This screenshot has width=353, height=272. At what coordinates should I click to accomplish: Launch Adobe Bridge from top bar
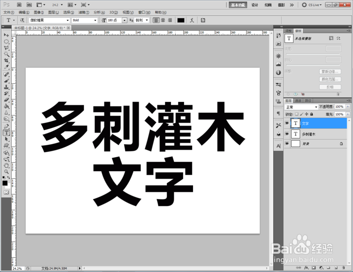(x=19, y=5)
